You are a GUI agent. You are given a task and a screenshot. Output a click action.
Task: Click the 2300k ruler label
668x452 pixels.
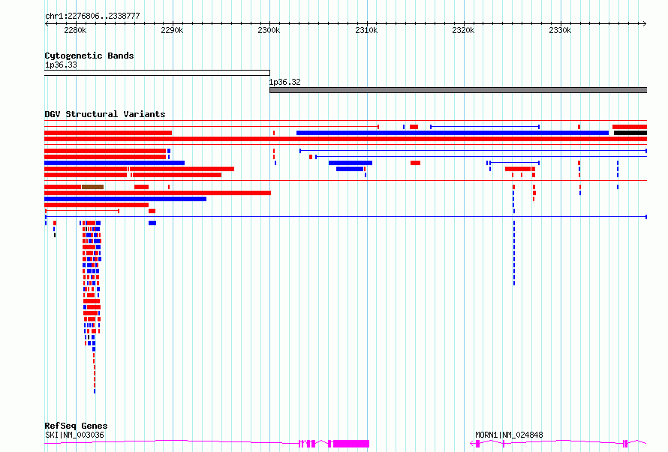269,30
